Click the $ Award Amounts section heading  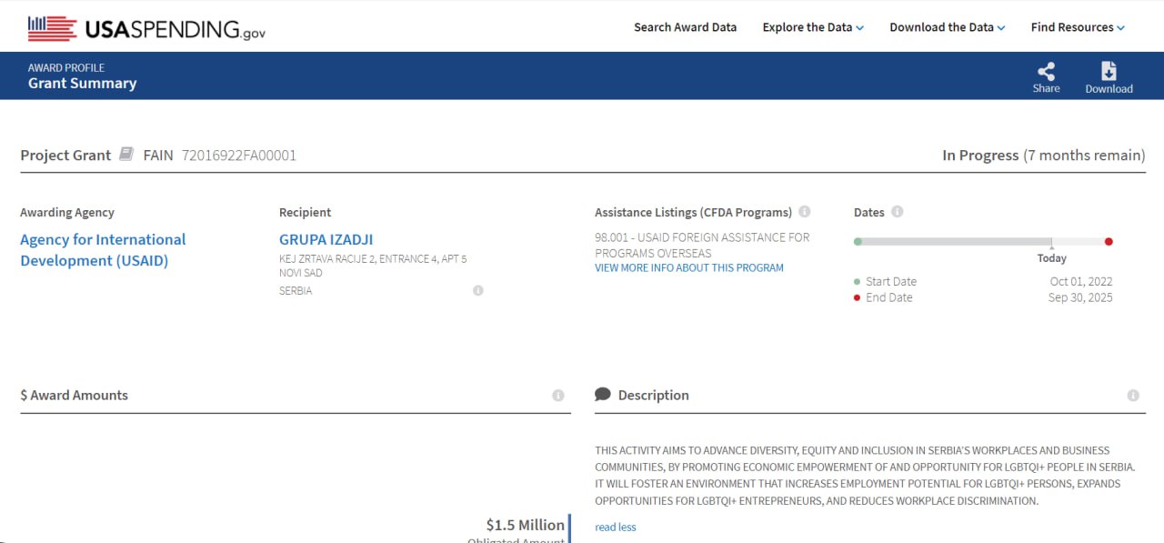coord(74,396)
